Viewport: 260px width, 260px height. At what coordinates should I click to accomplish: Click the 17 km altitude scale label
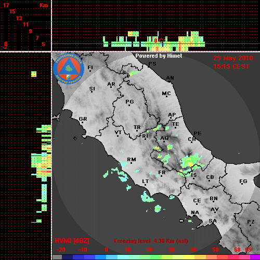6,5
